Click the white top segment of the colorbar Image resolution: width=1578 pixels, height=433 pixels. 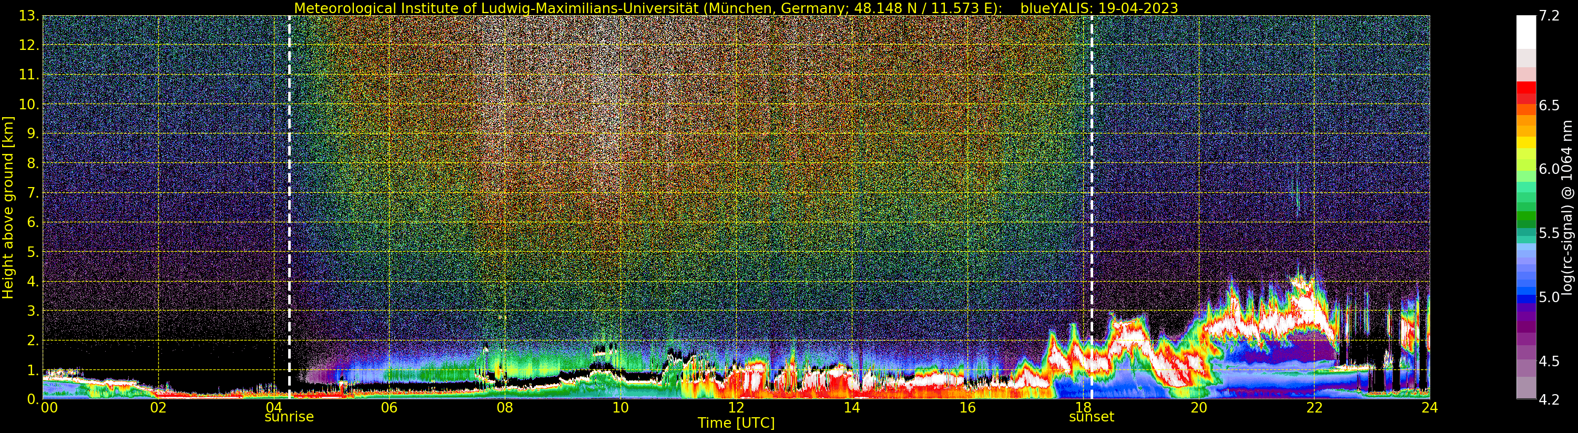[1526, 32]
